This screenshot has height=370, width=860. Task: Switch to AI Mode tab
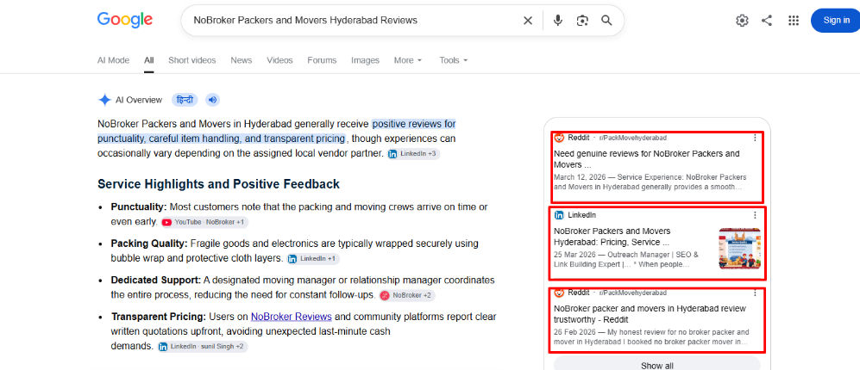click(x=114, y=60)
